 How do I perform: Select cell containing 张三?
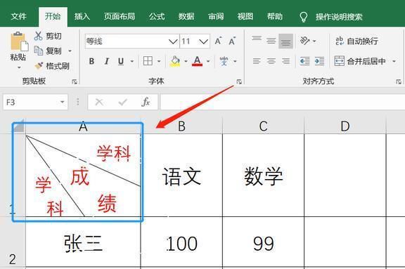pos(83,242)
